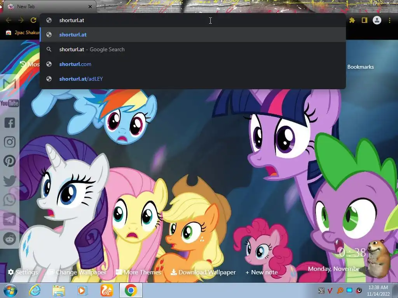Click Change Wallpaper
Image resolution: width=398 pixels, height=298 pixels.
point(77,272)
